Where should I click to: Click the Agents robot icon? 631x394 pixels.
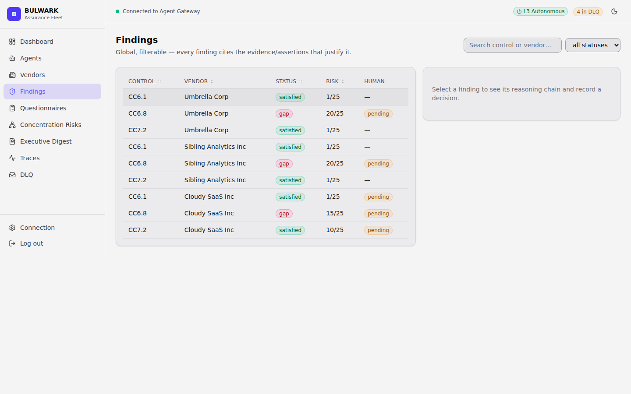(x=12, y=58)
